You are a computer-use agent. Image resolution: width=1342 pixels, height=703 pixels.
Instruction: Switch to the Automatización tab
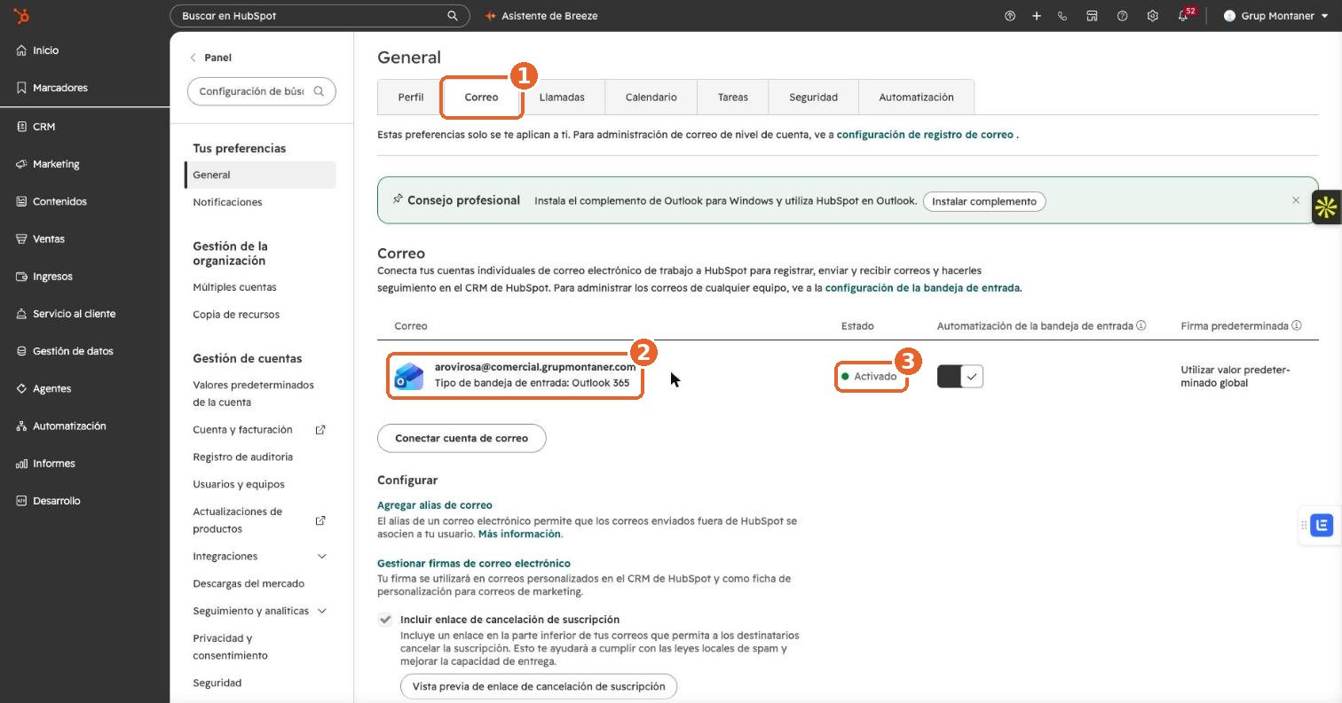click(x=916, y=98)
